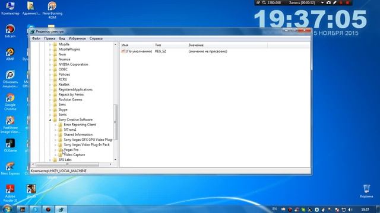
Task: Click the Тип column header
Action: (x=171, y=45)
